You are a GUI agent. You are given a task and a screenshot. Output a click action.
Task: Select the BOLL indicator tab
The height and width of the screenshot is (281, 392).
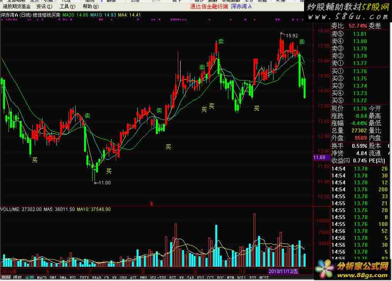pyautogui.click(x=242, y=278)
